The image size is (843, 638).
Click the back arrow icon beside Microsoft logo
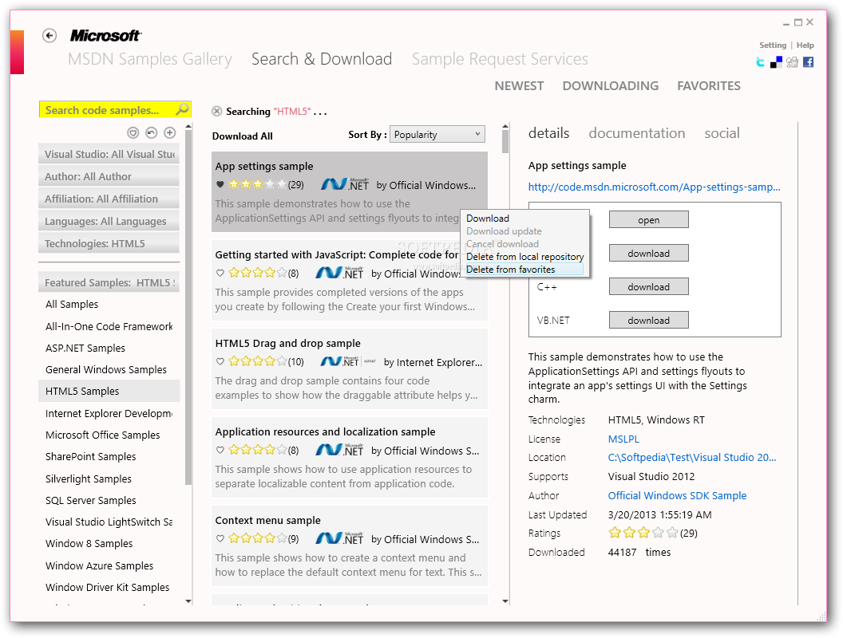(x=49, y=35)
